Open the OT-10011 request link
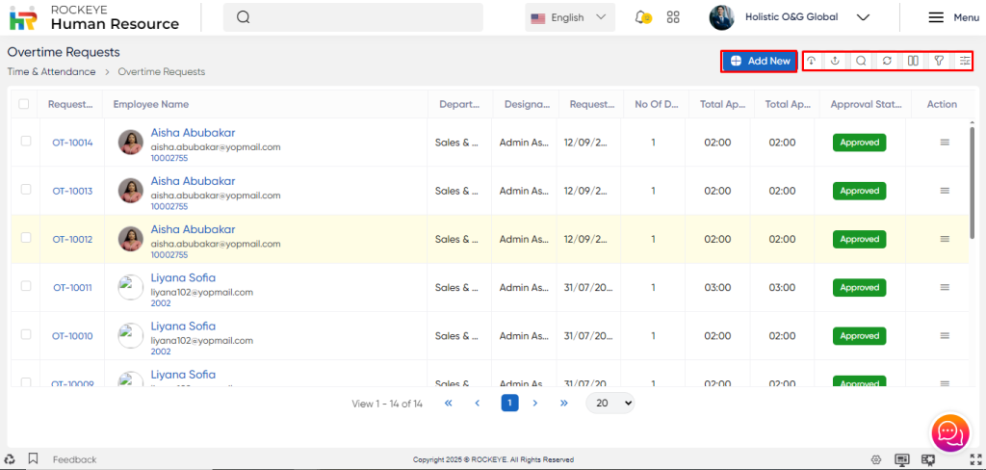 pos(72,287)
